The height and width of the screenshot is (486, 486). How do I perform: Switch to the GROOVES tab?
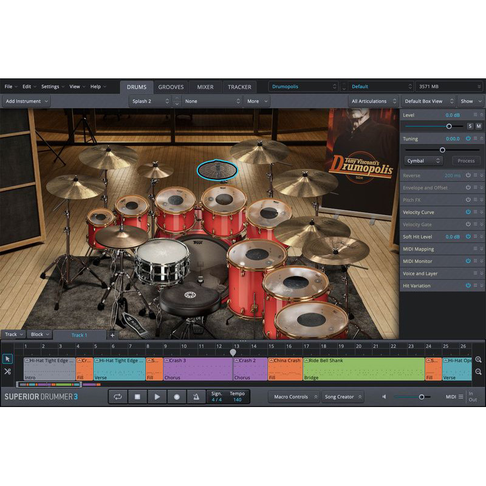171,87
